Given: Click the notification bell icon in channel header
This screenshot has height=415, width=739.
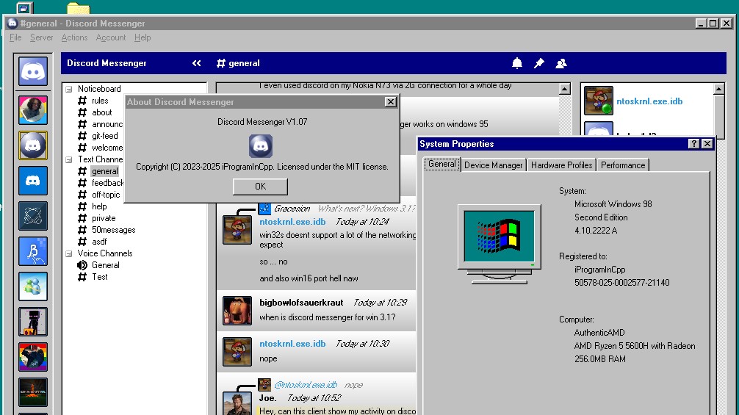Looking at the screenshot, I should (x=517, y=64).
